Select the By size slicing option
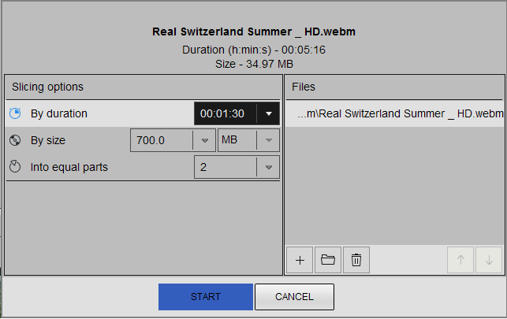 click(x=48, y=140)
